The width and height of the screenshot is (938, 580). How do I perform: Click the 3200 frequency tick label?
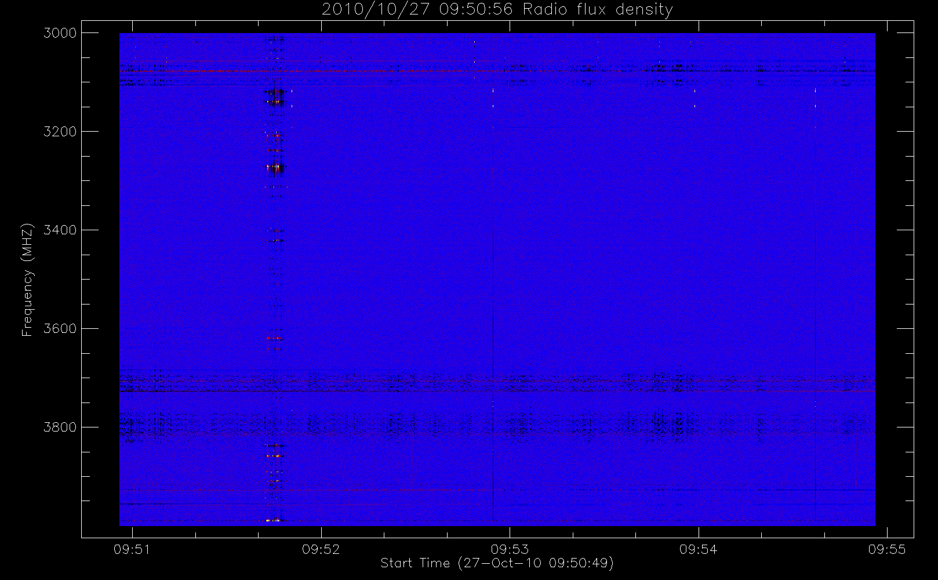point(60,132)
